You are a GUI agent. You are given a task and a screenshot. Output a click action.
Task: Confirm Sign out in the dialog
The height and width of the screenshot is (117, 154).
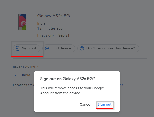click(105, 104)
